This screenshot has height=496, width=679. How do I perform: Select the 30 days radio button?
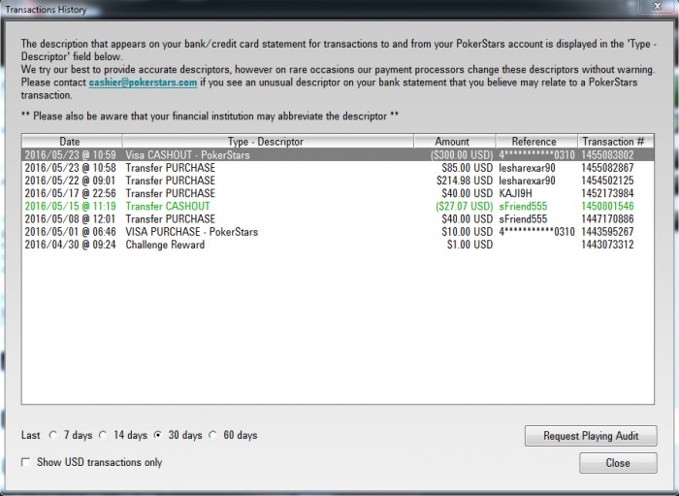(x=158, y=435)
